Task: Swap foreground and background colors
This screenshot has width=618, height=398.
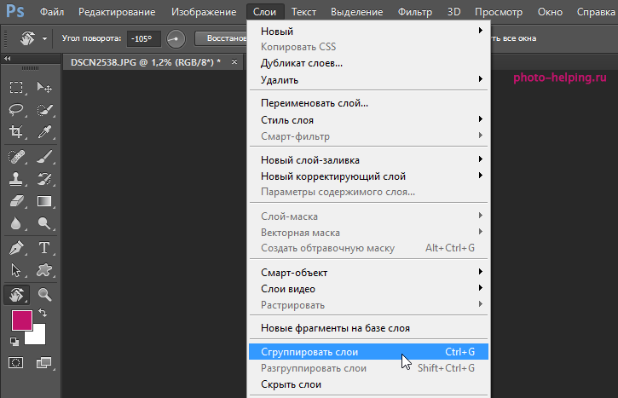Action: click(x=43, y=314)
